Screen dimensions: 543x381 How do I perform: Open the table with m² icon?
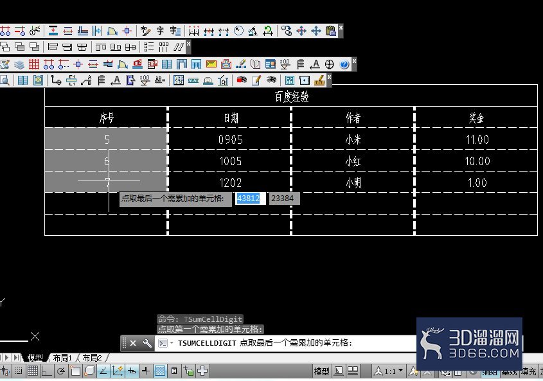[152, 64]
